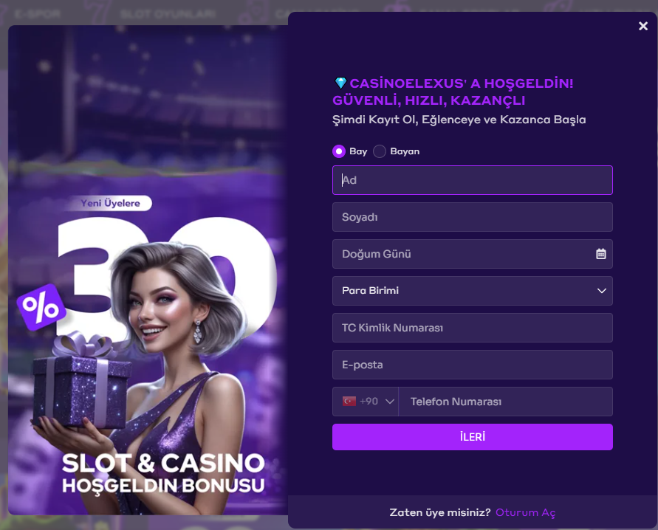Click the Doğum Günü date field
The image size is (658, 530).
pyautogui.click(x=472, y=254)
